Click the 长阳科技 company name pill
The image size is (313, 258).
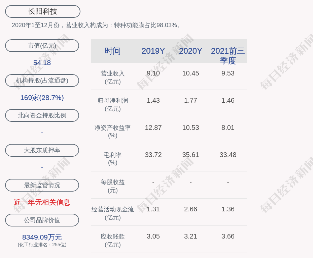click(42, 11)
